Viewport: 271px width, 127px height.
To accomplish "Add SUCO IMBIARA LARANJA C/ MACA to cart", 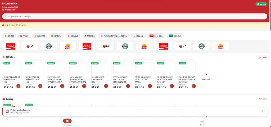I will click(194, 86).
